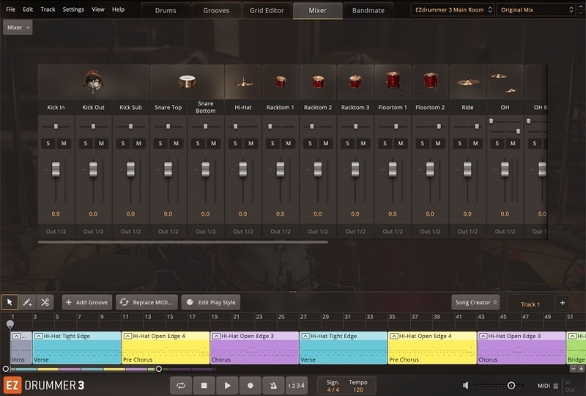586x396 pixels.
Task: Solo the Snare Top channel
Action: pos(160,143)
